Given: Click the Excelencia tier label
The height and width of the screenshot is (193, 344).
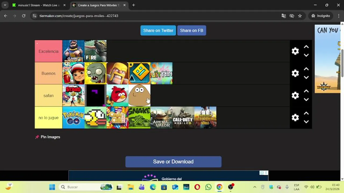Looking at the screenshot, I should tap(48, 51).
